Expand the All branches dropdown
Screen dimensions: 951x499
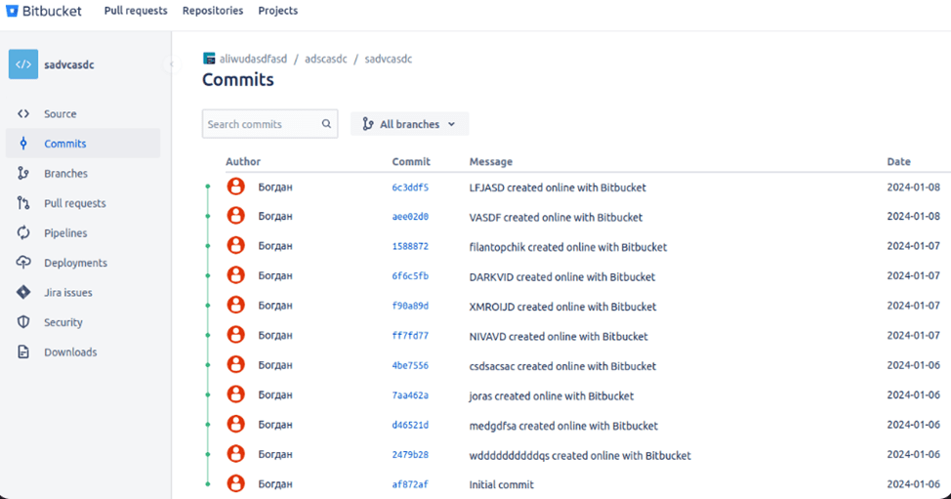click(x=409, y=124)
